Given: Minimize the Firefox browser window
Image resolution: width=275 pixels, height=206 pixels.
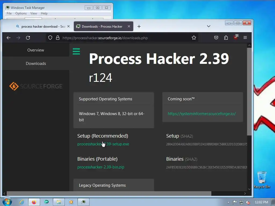Looking at the screenshot, I should pos(229,23).
